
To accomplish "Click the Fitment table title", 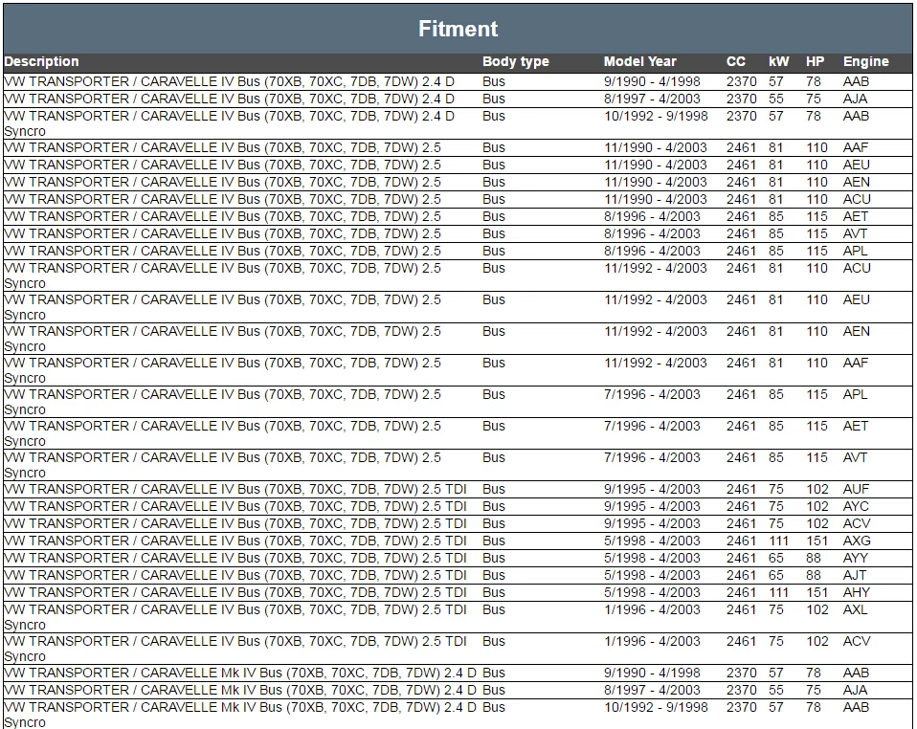I will click(458, 29).
